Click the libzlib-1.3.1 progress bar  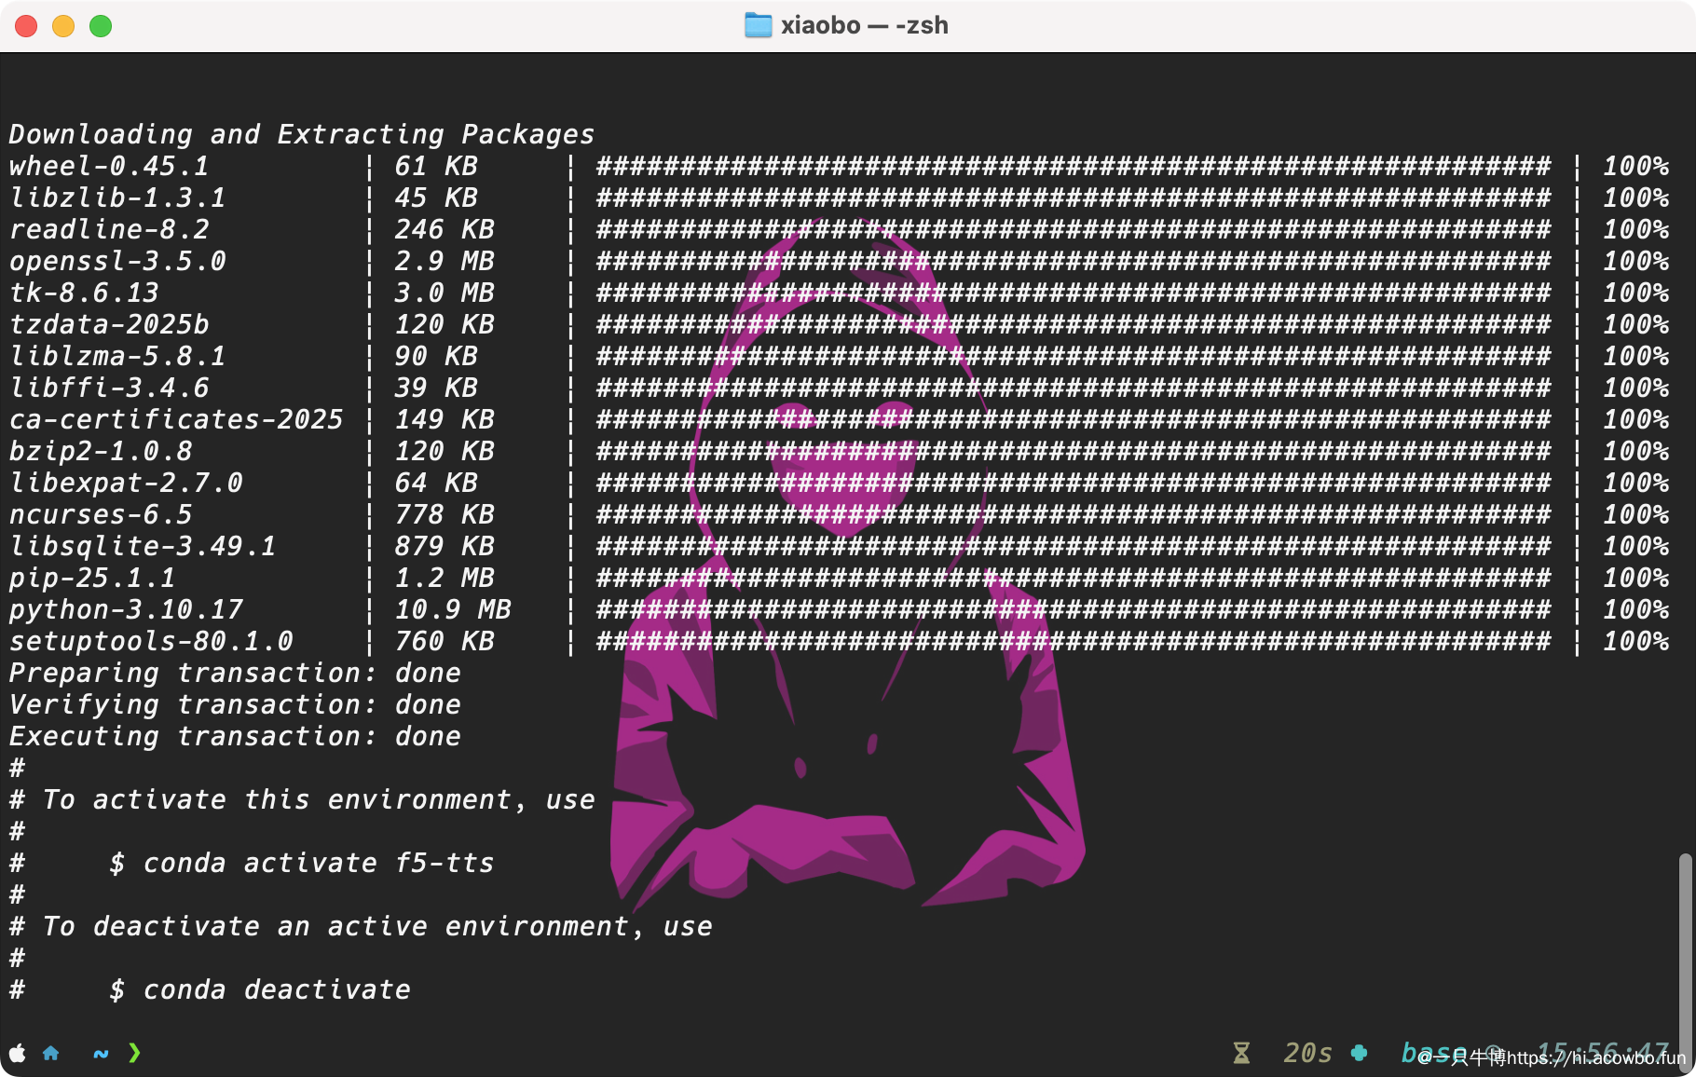(x=1074, y=198)
